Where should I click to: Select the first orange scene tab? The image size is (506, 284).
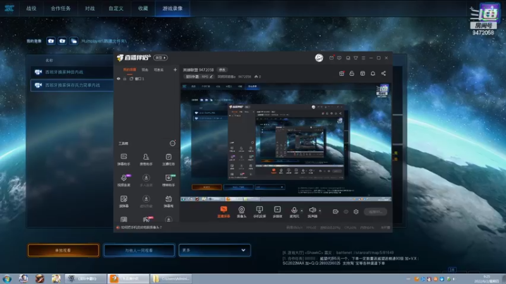[130, 70]
